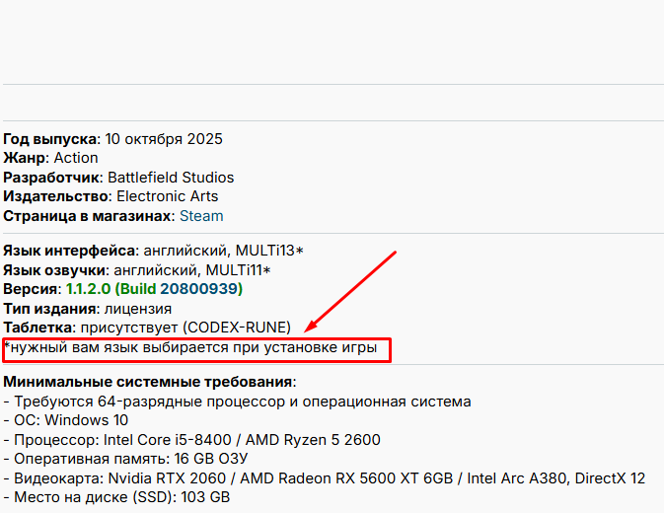664x513 pixels.
Task: Click the red-boxed language selection note
Action: (196, 349)
